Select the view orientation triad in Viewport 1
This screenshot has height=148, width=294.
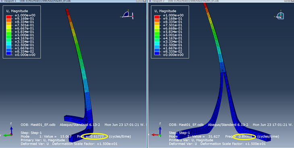(8, 130)
